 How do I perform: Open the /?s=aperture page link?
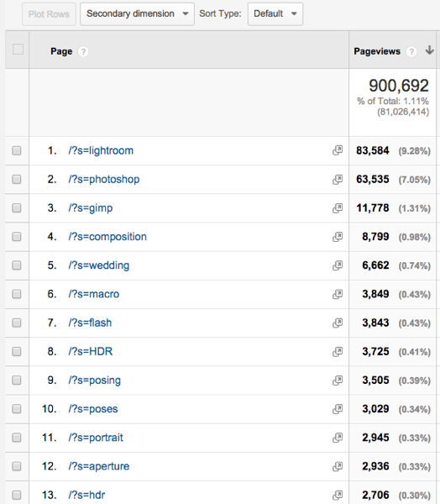tap(99, 466)
